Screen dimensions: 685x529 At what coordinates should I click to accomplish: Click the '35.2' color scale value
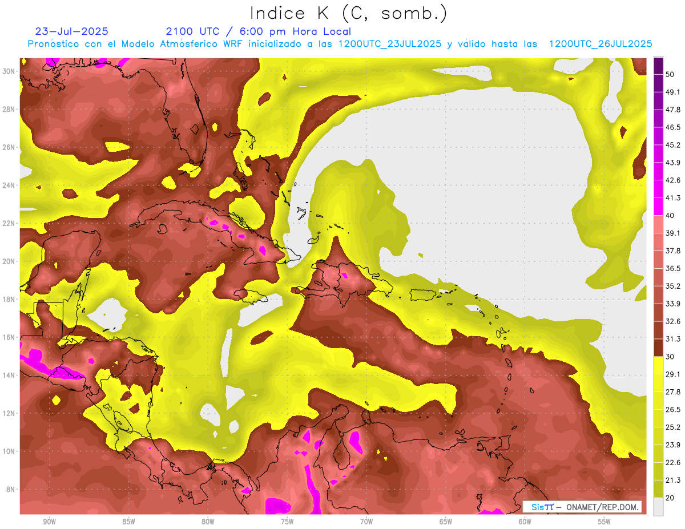click(x=672, y=286)
